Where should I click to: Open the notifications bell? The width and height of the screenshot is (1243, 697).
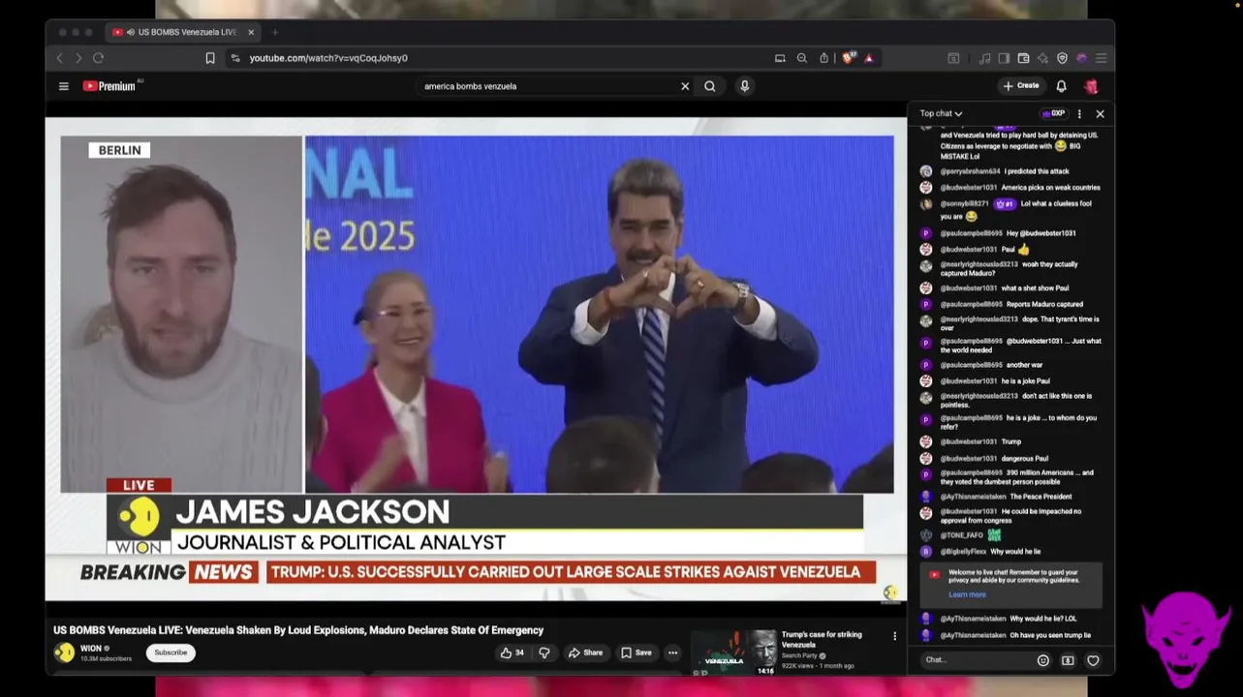click(x=1061, y=86)
